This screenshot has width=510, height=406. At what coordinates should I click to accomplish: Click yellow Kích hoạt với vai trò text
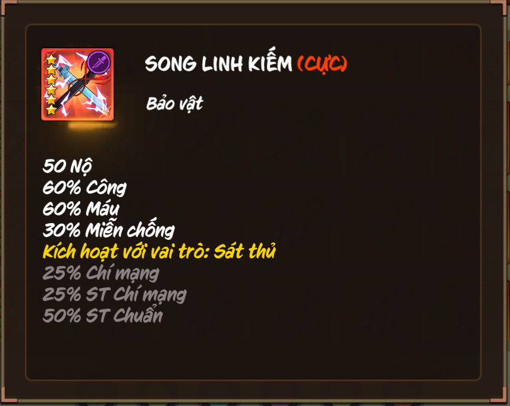coord(125,252)
